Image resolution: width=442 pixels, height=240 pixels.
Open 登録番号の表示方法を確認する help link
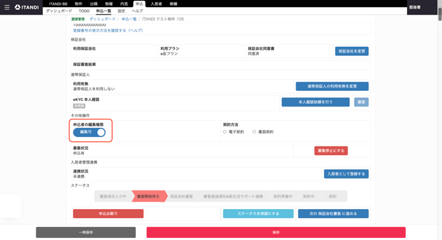(x=108, y=30)
